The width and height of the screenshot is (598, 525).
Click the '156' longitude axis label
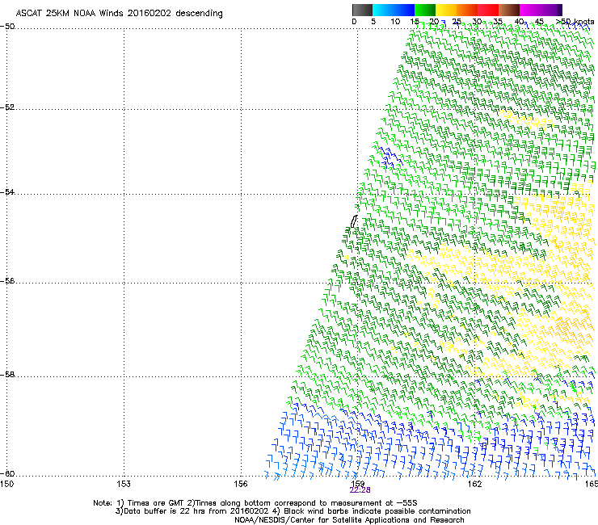[x=241, y=484]
